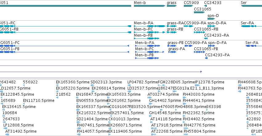The width and height of the screenshot is (262, 136).
Task: Click the LP12808.5prime EST label
Action: pos(18,125)
